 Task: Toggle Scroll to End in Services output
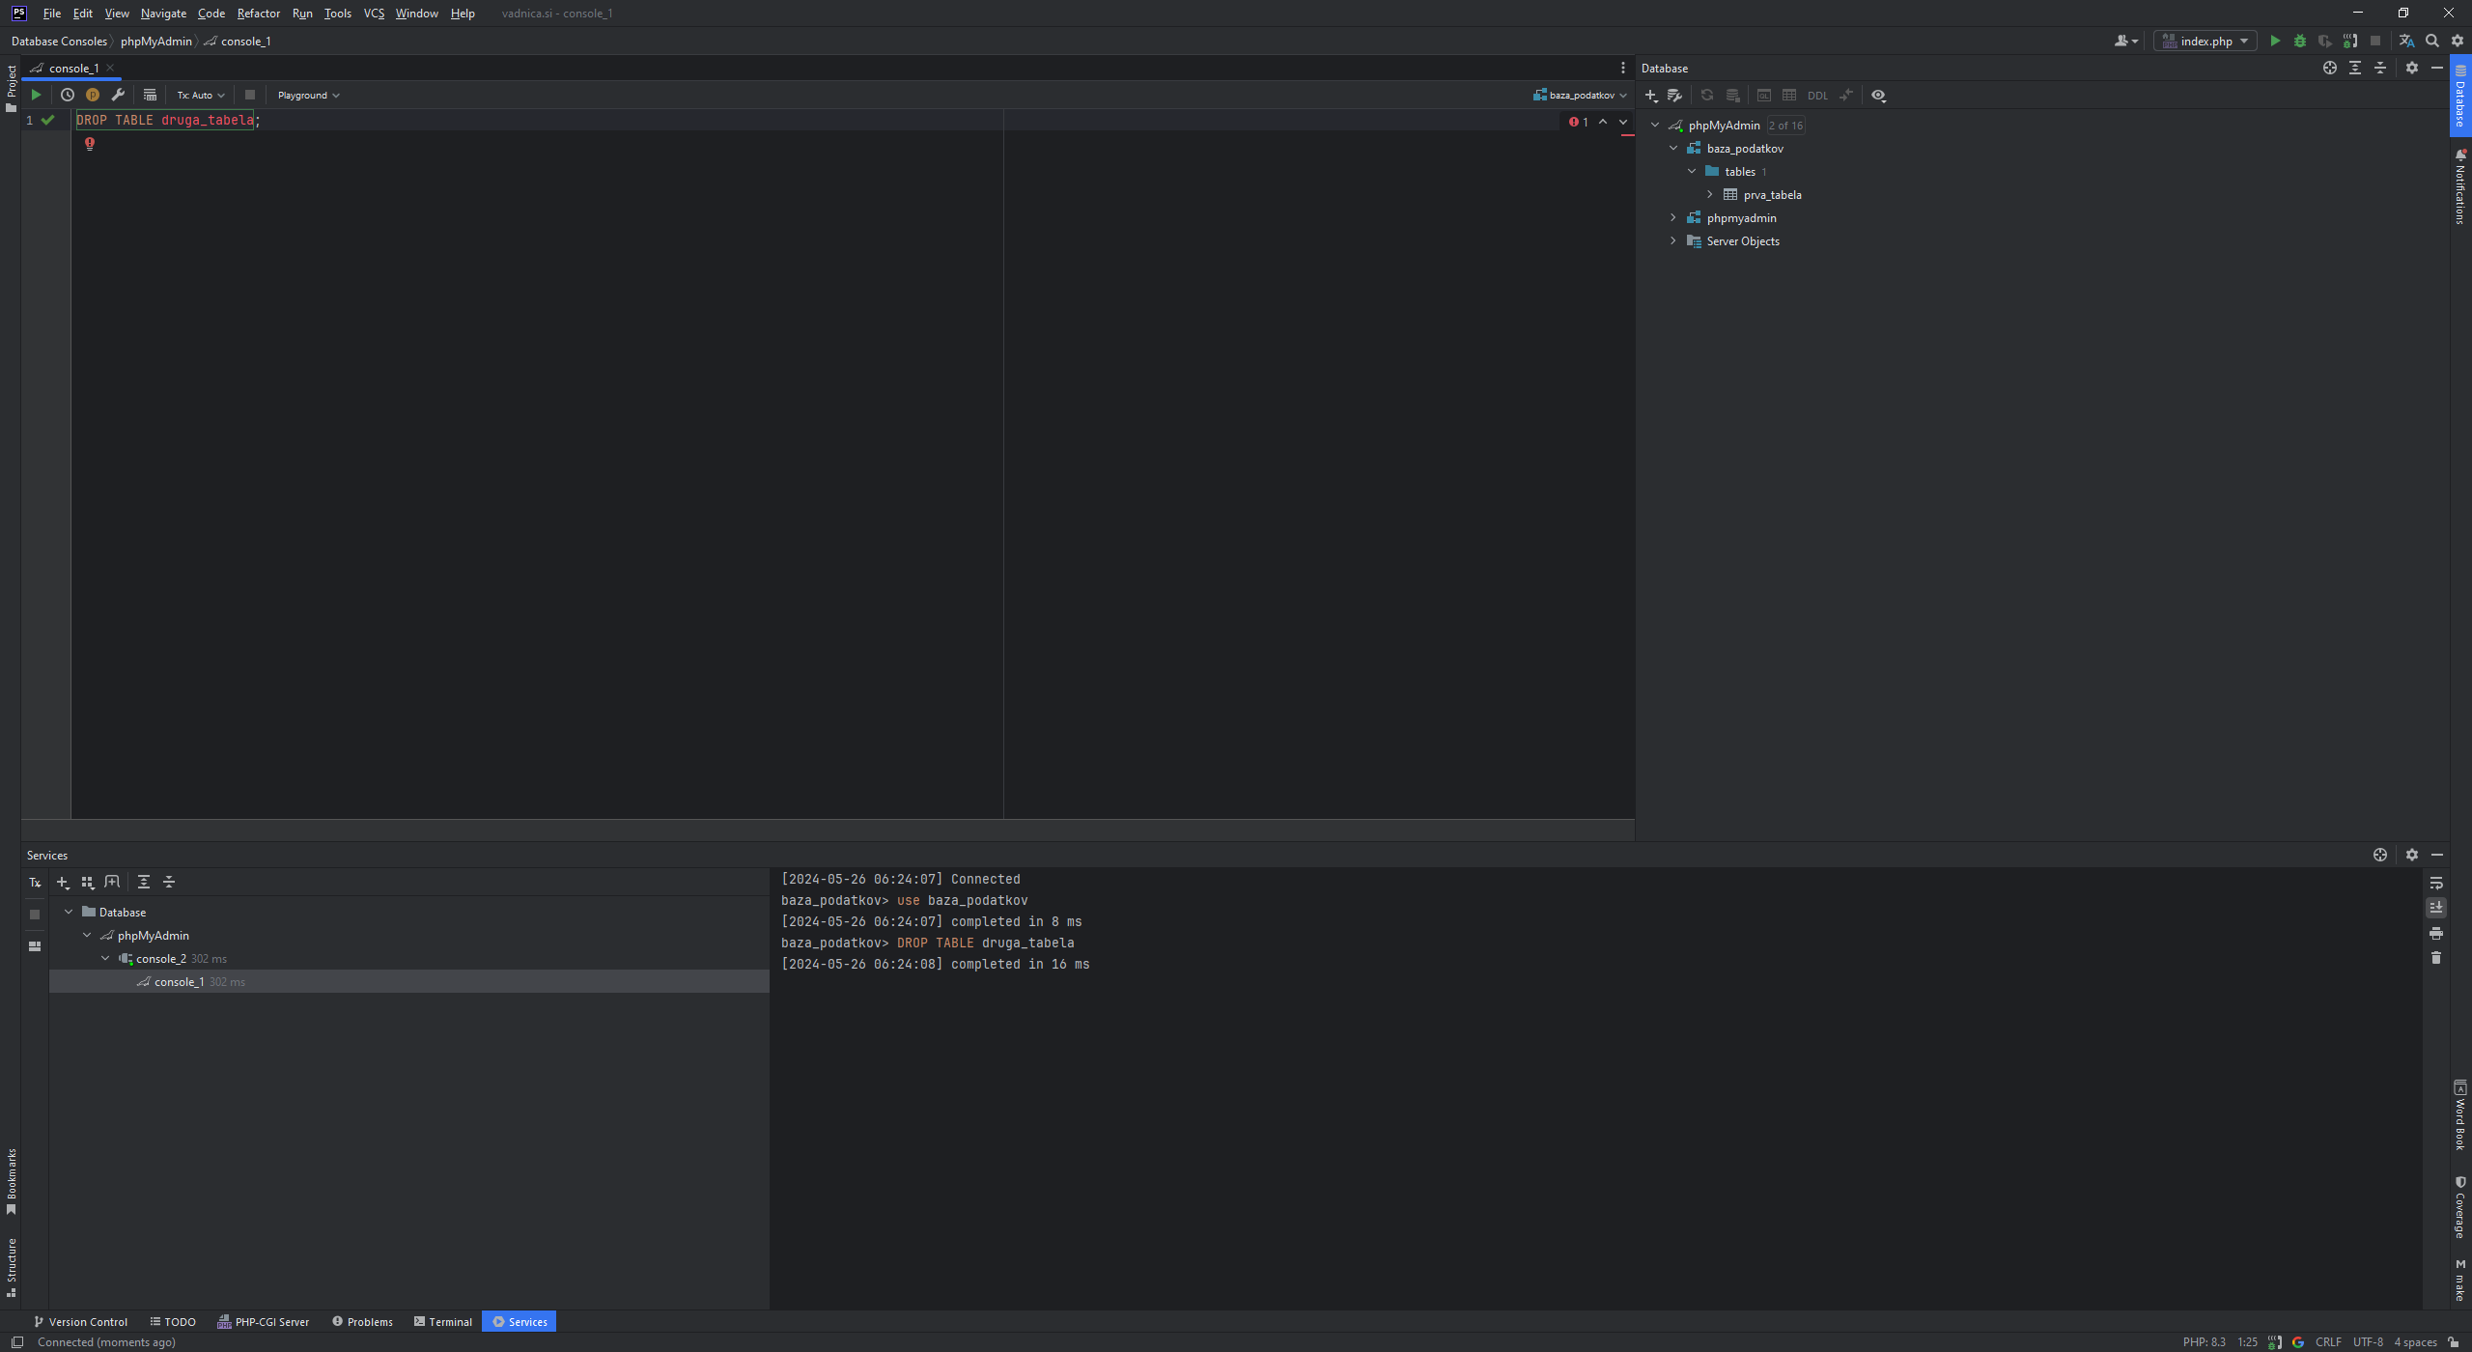pyautogui.click(x=2435, y=908)
